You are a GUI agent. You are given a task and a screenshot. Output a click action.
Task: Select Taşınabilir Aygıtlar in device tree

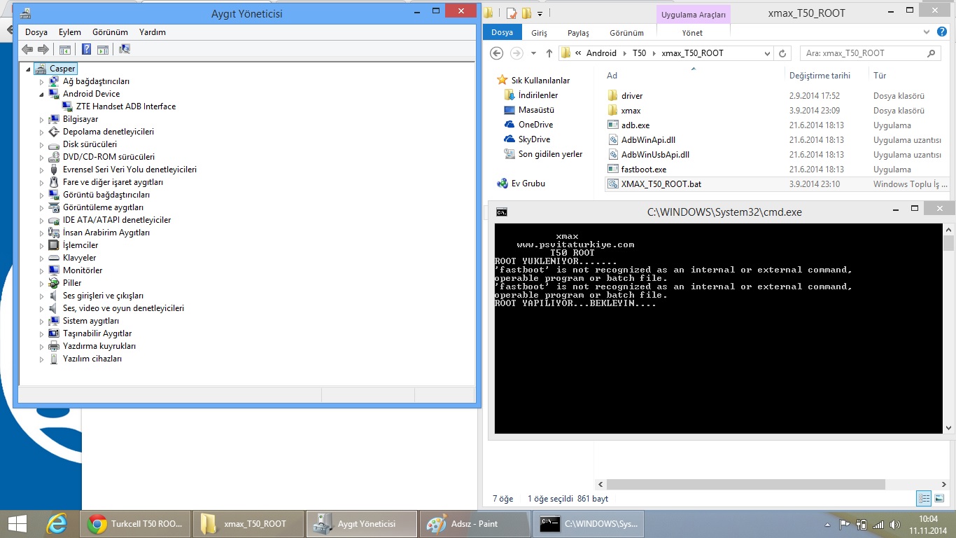pyautogui.click(x=97, y=333)
